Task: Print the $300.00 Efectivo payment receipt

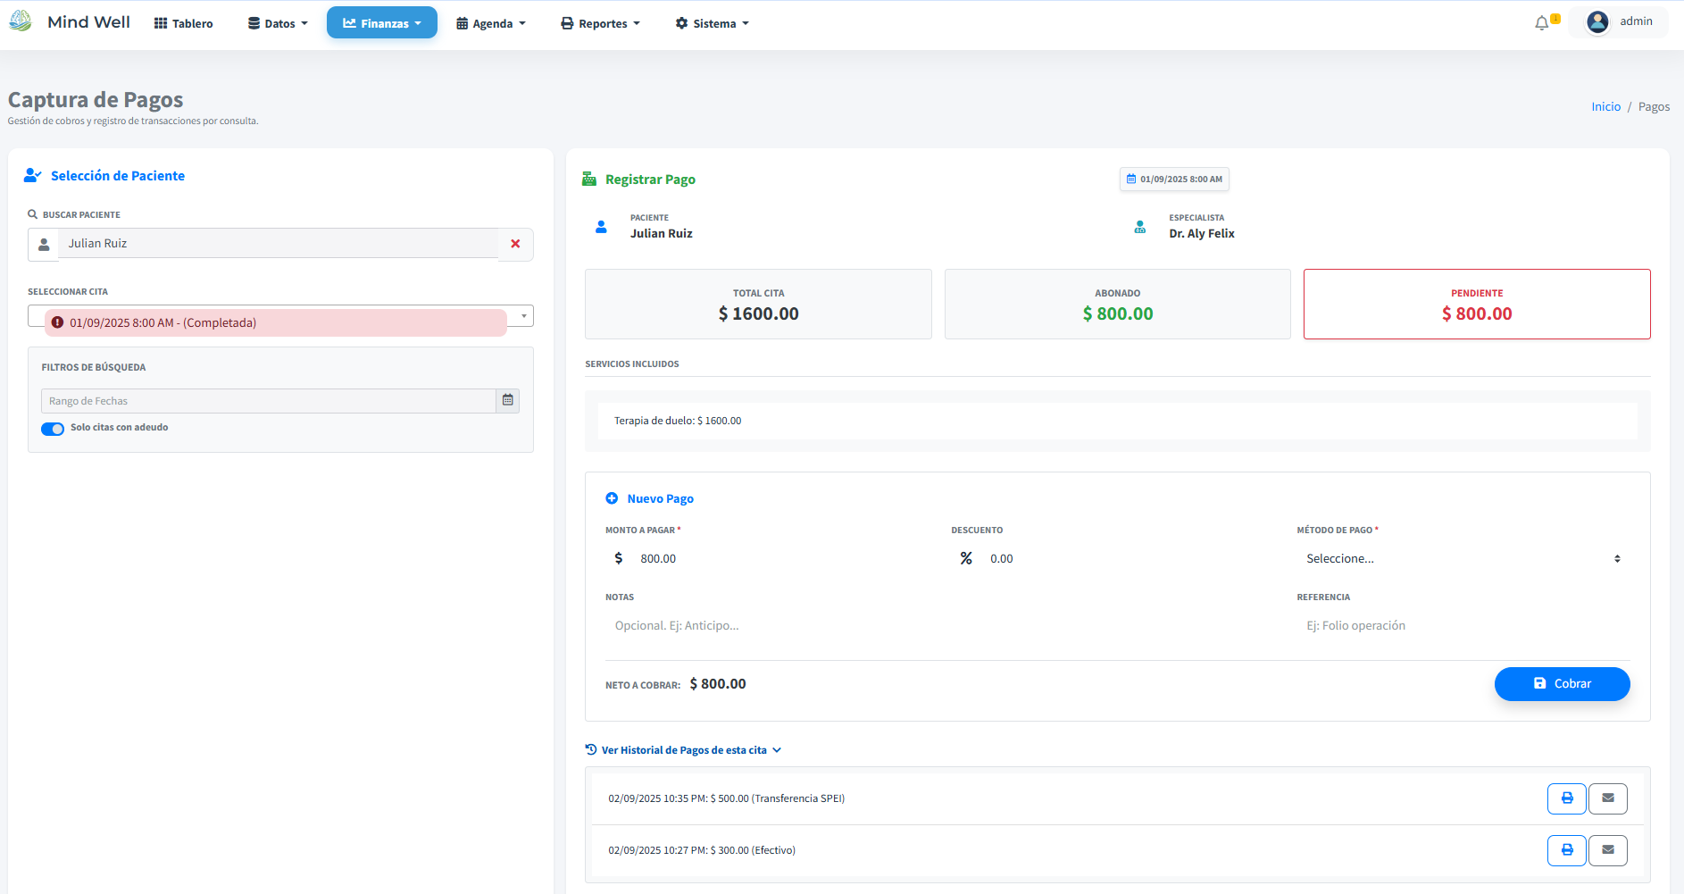Action: point(1566,850)
